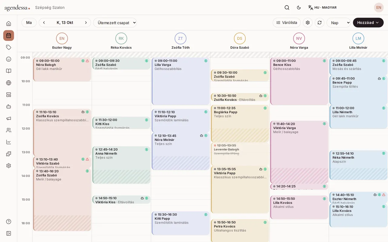The width and height of the screenshot is (388, 242).
Task: Open cancelled Levente Balogh appointment
Action: pyautogui.click(x=240, y=154)
